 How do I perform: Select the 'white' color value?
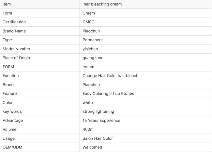coord(88,103)
